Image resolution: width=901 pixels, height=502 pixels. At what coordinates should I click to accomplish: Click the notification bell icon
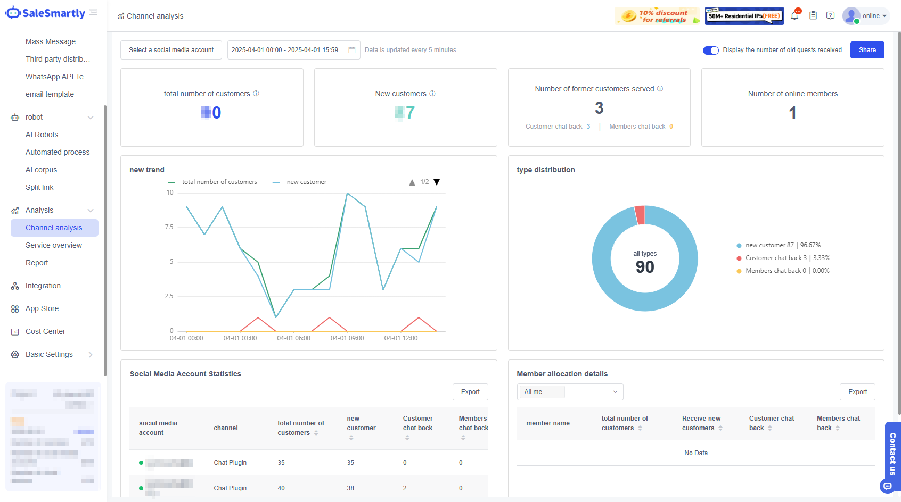point(794,16)
